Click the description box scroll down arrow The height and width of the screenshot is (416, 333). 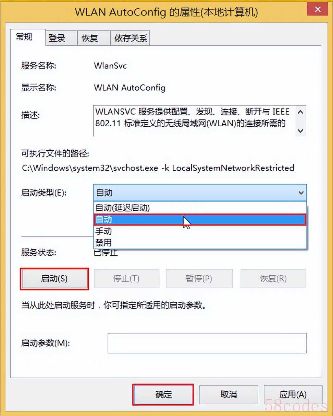(x=300, y=130)
